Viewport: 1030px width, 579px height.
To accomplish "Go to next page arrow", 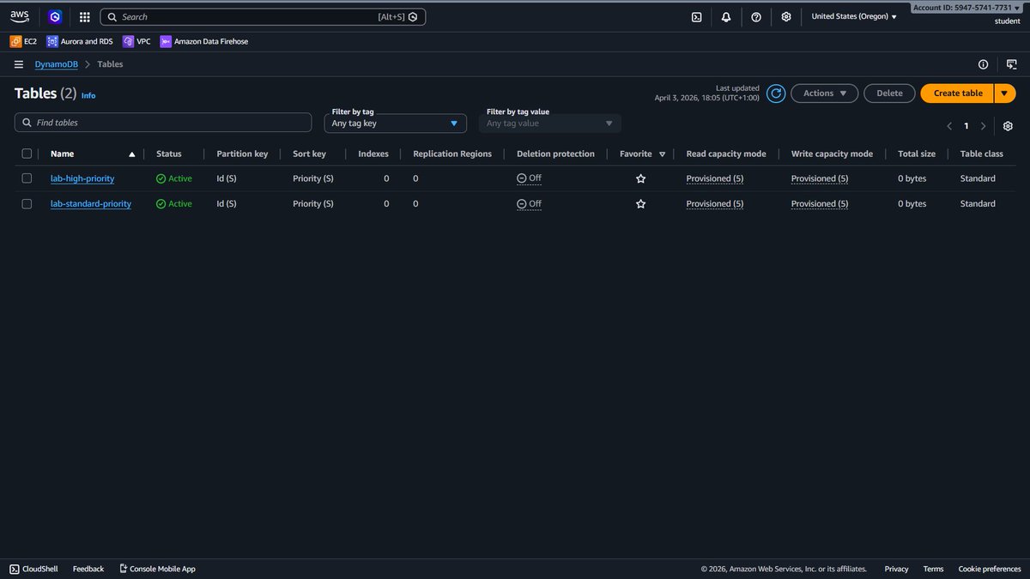I will tap(983, 126).
